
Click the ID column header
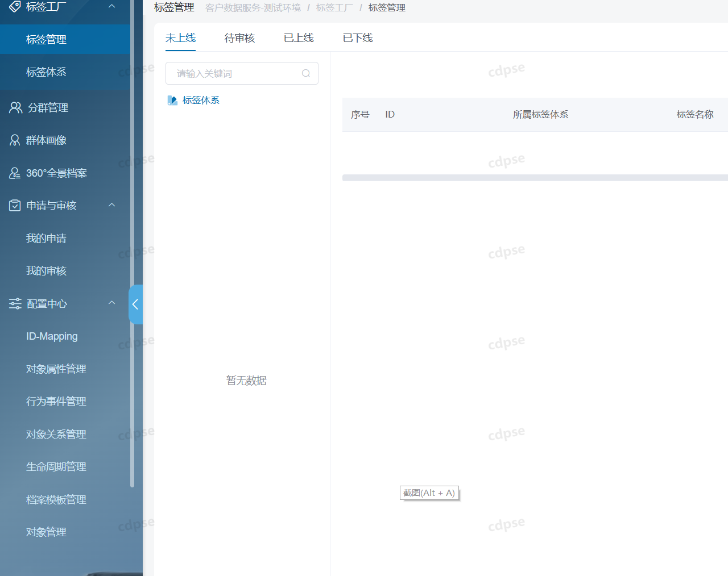390,115
